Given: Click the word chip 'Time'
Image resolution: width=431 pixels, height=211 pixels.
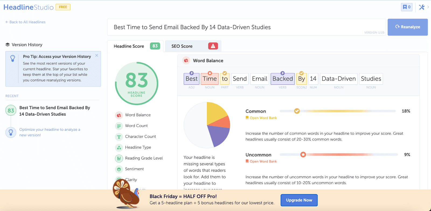Looking at the screenshot, I should coord(210,79).
